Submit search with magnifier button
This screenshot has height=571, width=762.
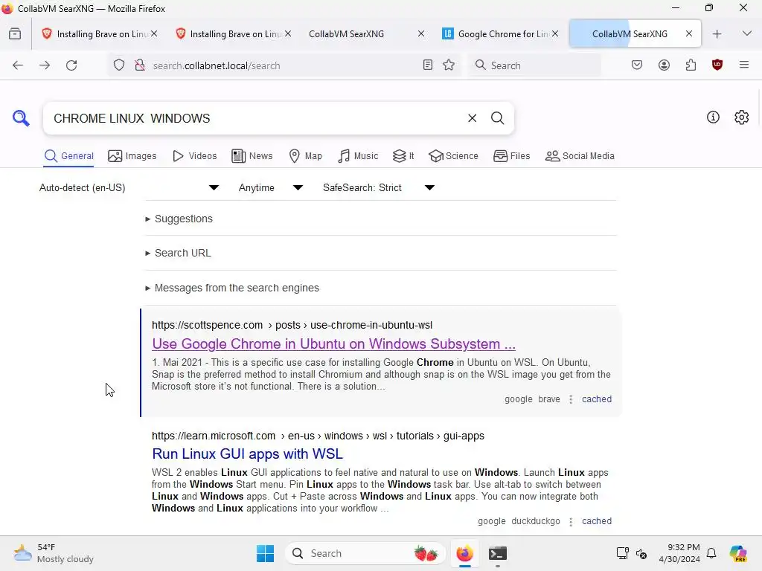[x=497, y=118]
